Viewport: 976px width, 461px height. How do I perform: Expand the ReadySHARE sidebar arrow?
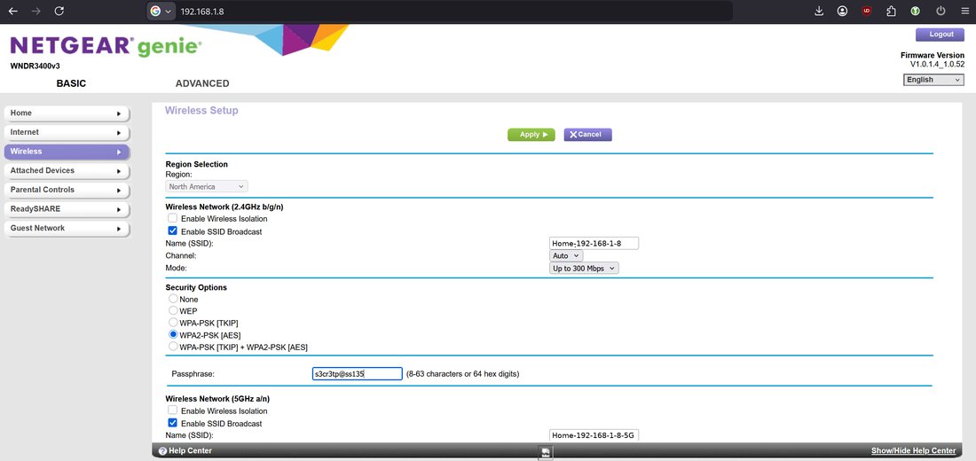[118, 209]
